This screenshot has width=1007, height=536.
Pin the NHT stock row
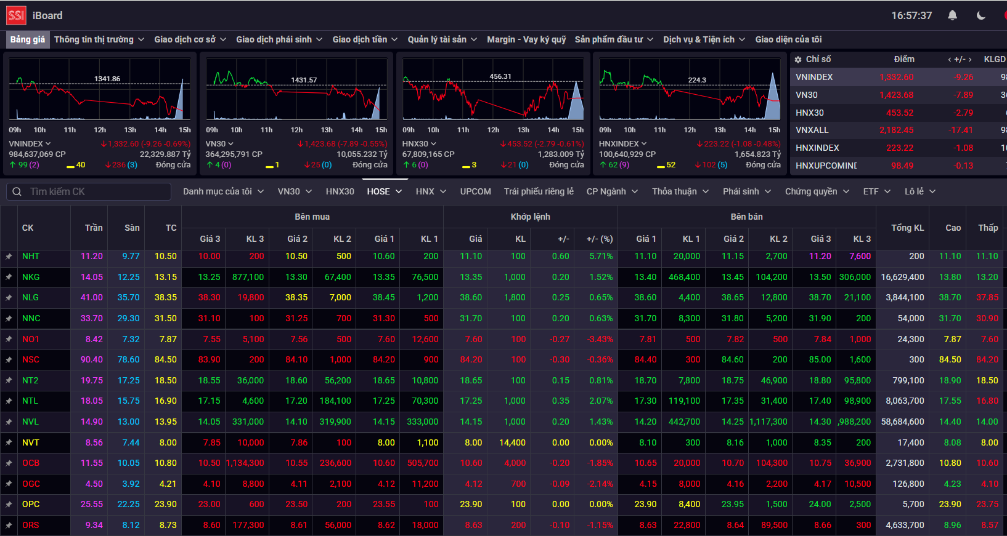point(9,257)
